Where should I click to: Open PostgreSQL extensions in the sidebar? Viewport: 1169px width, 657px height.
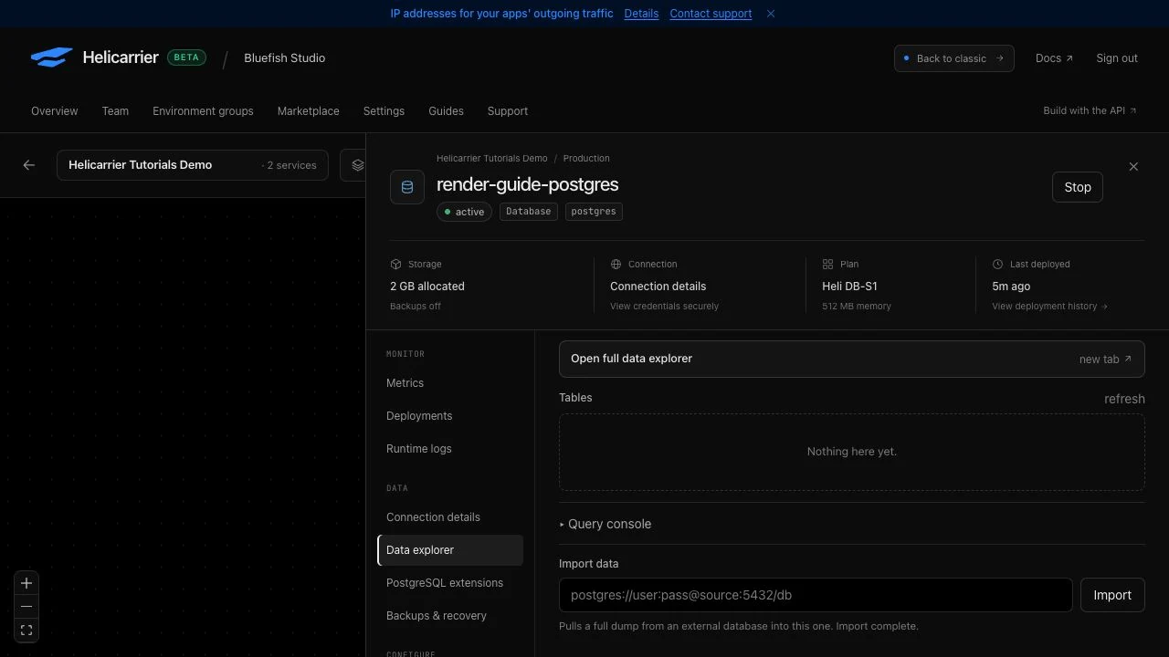[x=450, y=583]
